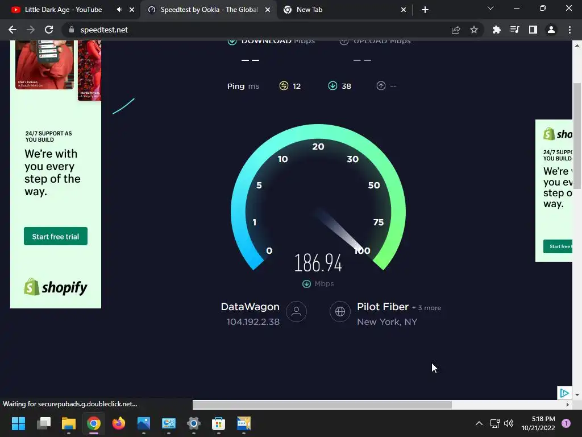Click the download latency icon
The image size is (582, 437).
click(332, 86)
